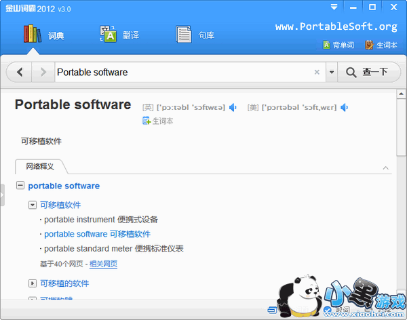407x320 pixels.
Task: Collapse the portable software entry
Action: coord(20,186)
